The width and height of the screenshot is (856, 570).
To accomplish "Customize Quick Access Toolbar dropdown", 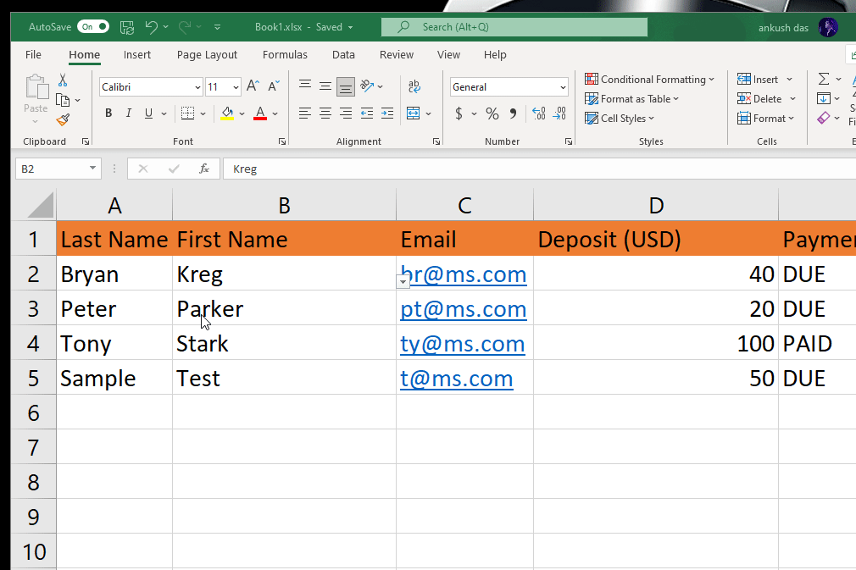I will coord(217,27).
